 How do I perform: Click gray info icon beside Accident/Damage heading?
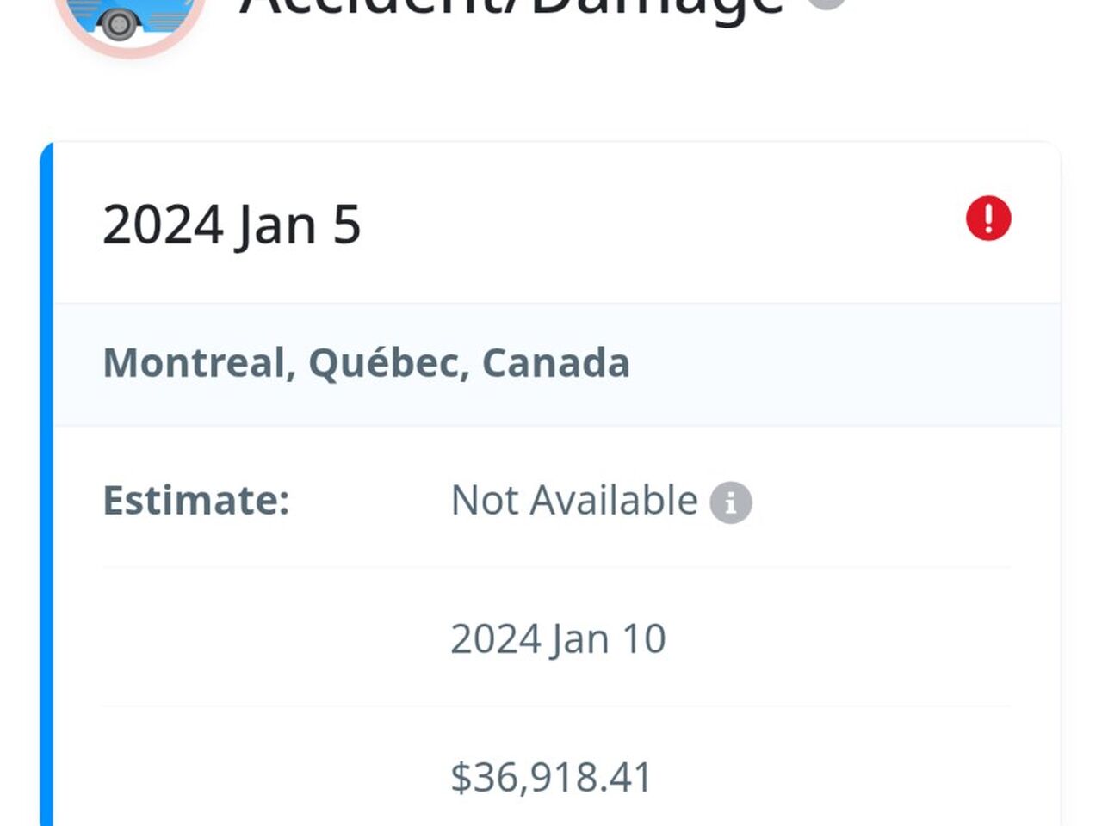pos(826,3)
